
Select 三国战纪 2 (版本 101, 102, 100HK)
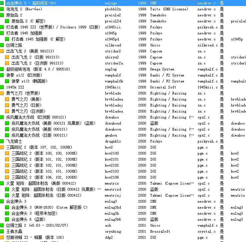(44, 159)
